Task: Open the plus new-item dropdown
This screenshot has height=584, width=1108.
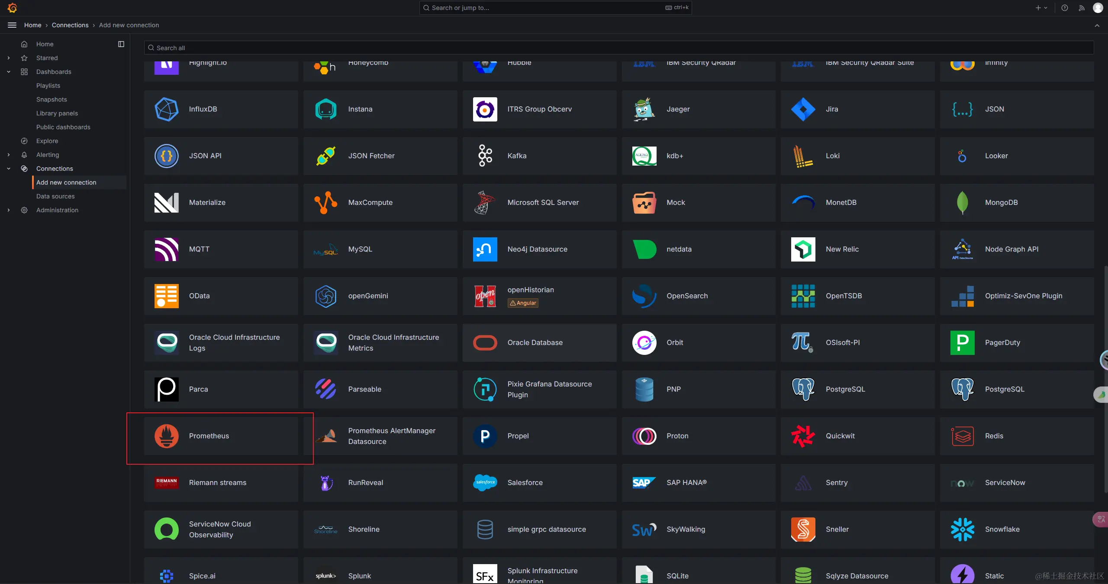Action: [x=1041, y=8]
